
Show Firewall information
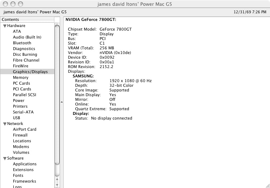(20, 135)
